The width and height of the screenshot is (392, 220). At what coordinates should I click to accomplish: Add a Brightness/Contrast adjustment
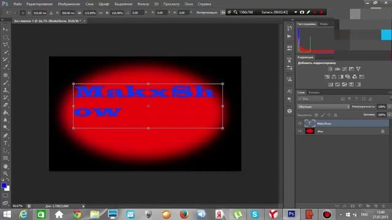coord(330,69)
